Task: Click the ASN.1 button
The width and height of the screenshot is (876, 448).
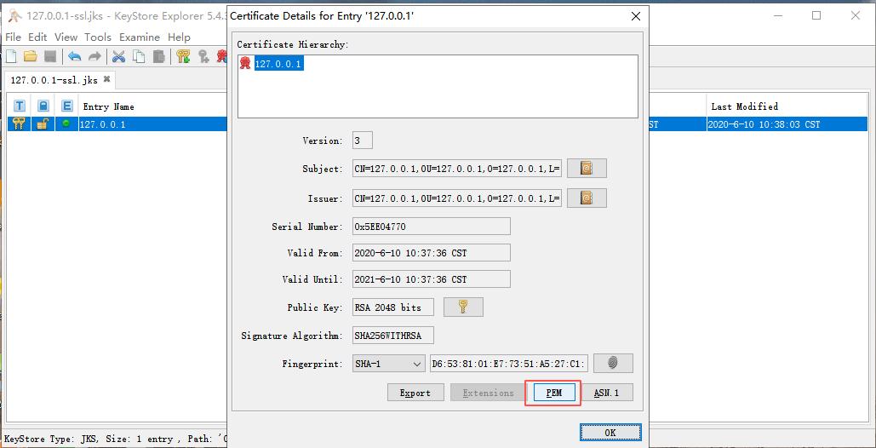Action: coord(606,393)
